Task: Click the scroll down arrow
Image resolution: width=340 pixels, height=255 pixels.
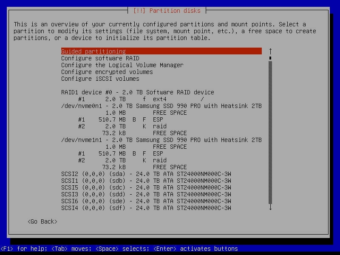Action: [270, 207]
